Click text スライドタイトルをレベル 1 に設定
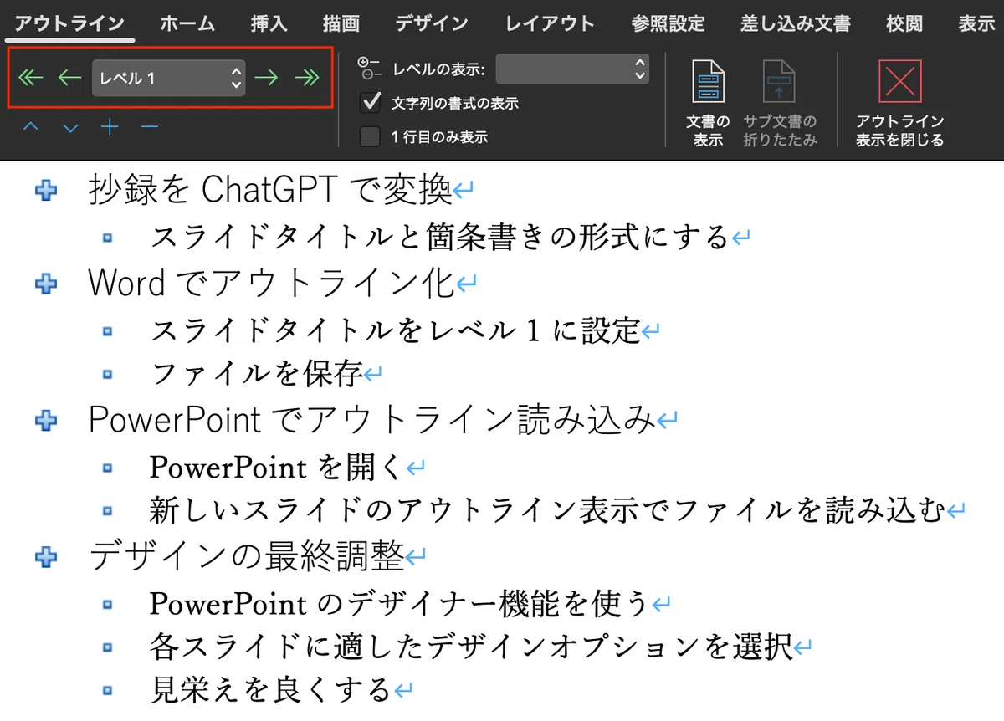 [x=395, y=331]
